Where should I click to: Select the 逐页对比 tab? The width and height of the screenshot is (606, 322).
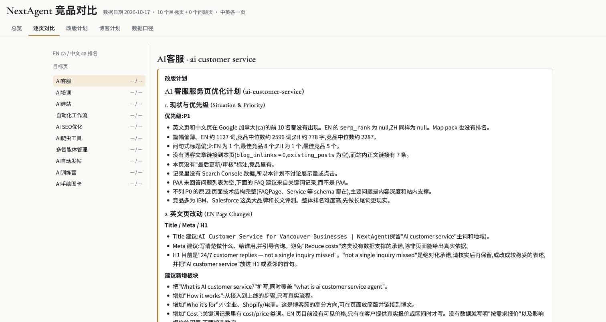(x=44, y=28)
